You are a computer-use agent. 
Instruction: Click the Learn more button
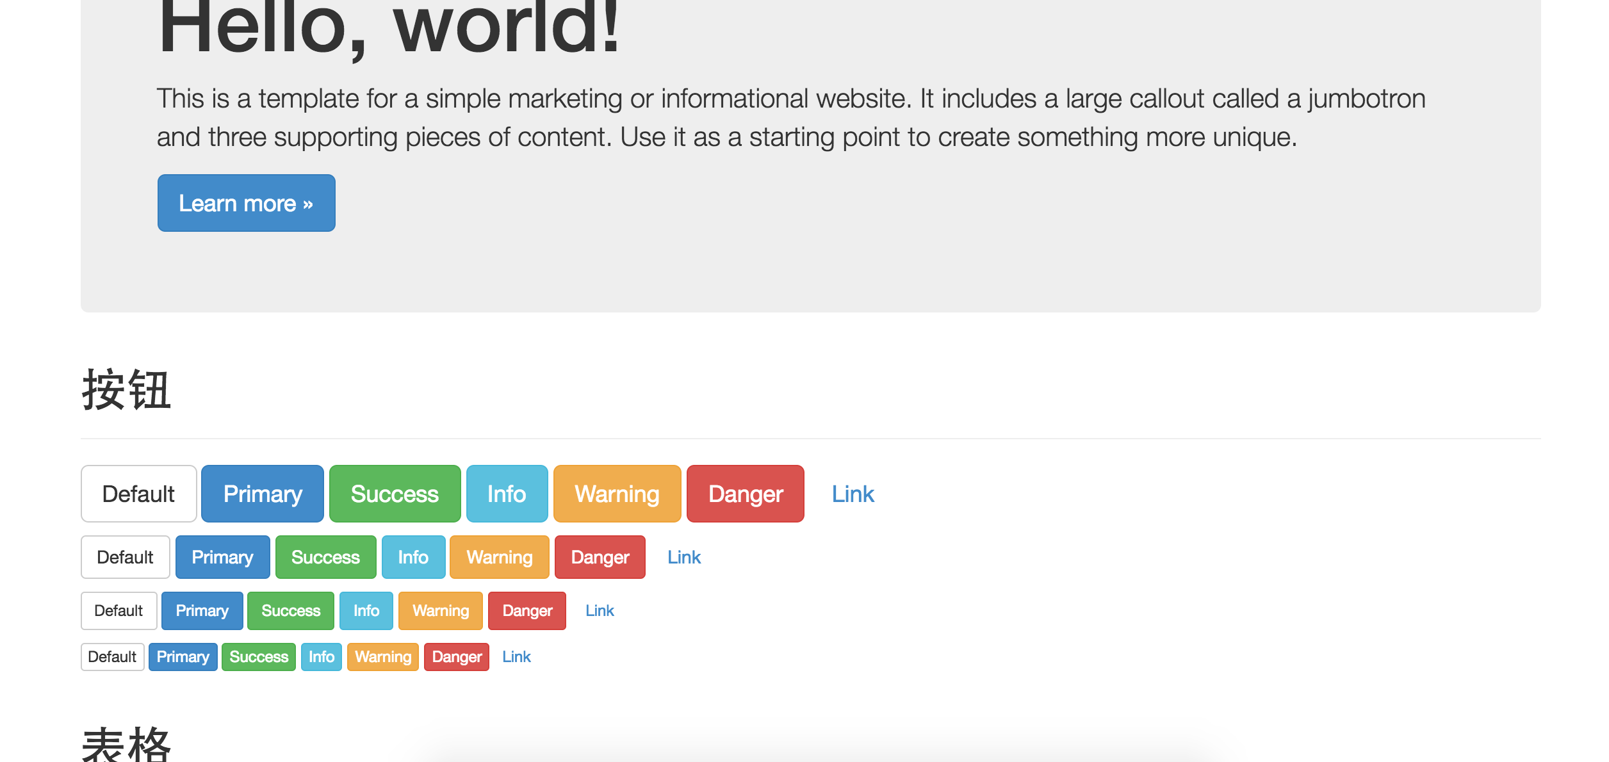coord(246,203)
